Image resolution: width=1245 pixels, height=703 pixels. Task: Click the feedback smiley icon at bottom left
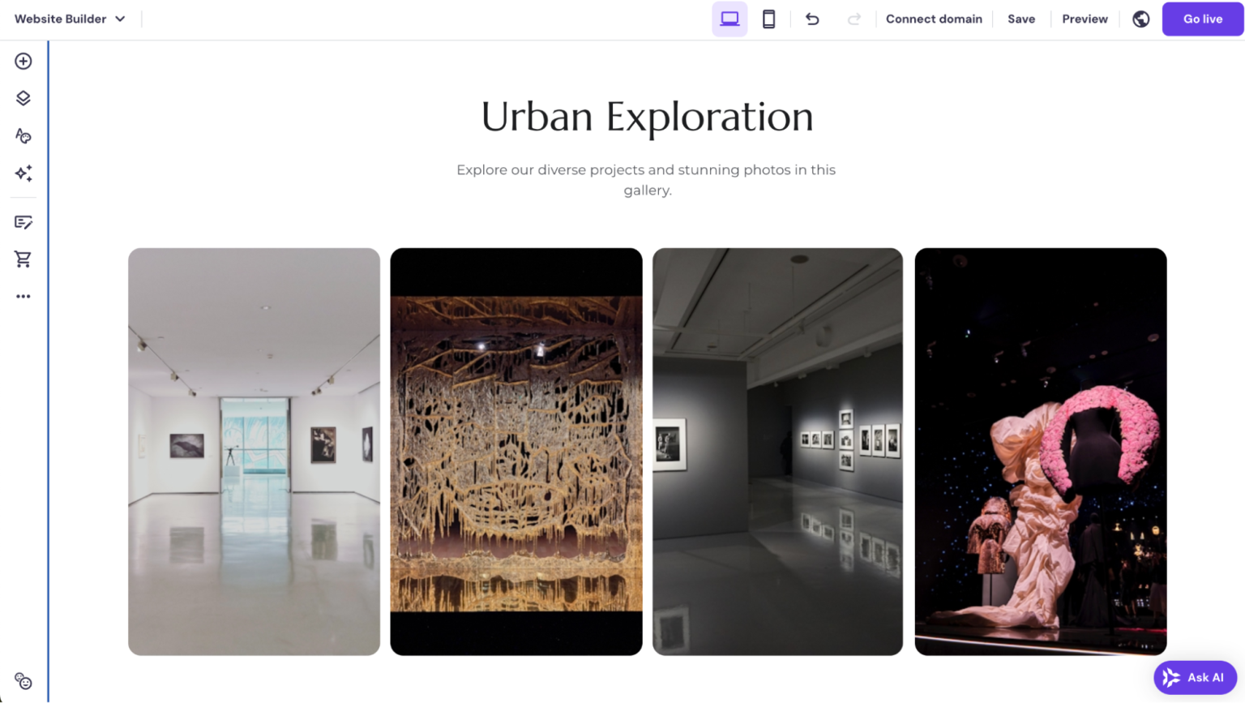tap(23, 681)
